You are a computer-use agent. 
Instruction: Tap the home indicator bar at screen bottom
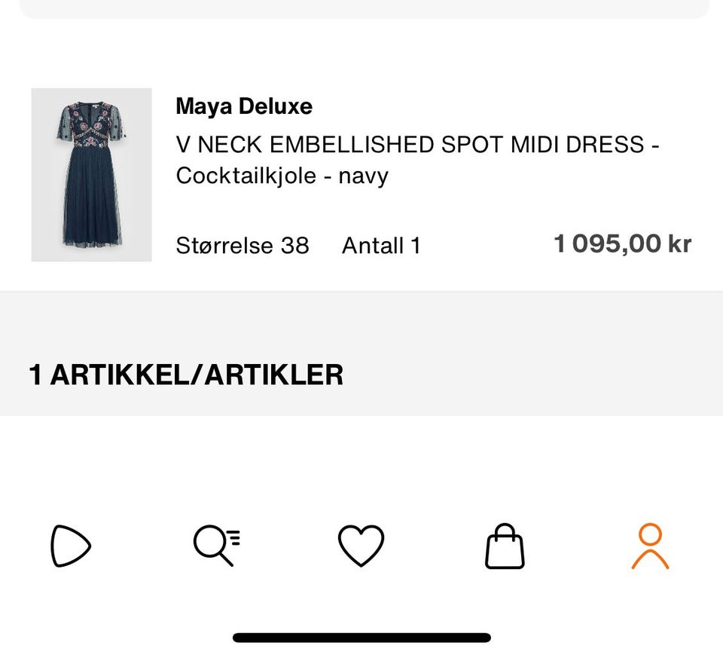361,637
